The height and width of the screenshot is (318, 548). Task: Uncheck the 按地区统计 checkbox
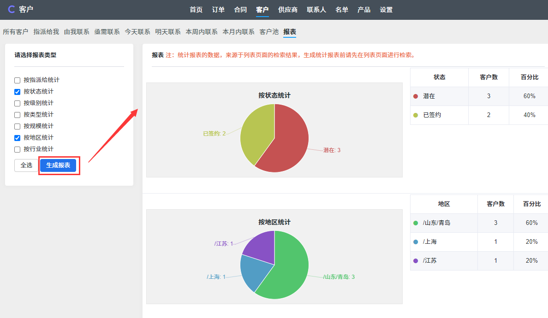pyautogui.click(x=18, y=138)
